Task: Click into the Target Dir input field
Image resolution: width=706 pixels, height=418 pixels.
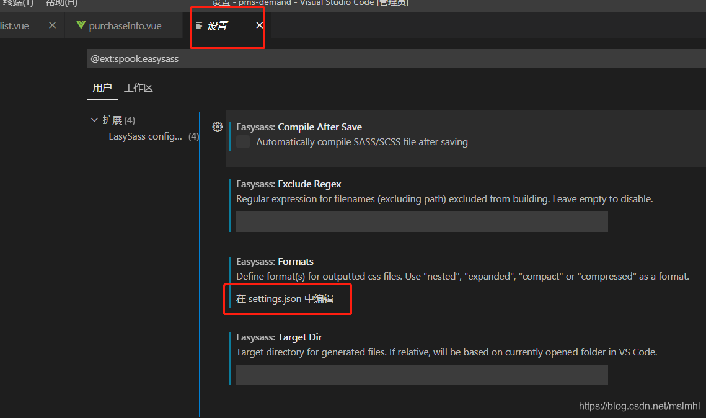Action: [x=422, y=375]
